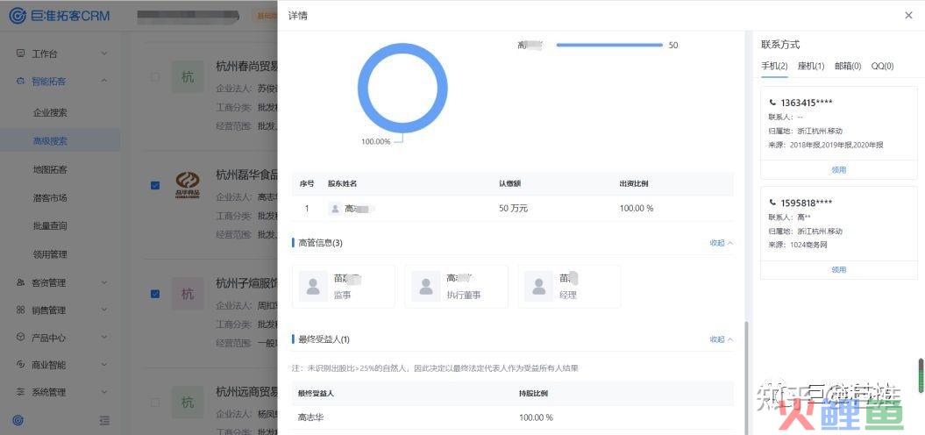Collapse the sidebar with the menu-fold icon
The image size is (925, 435).
point(104,420)
